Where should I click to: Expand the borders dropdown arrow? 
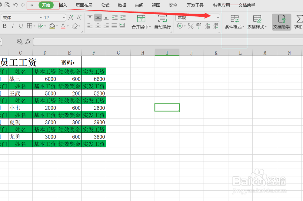coord(35,26)
